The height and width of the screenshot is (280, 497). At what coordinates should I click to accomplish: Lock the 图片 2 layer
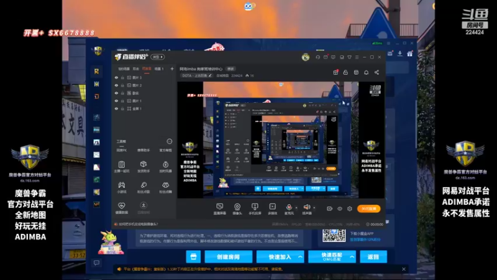click(122, 85)
